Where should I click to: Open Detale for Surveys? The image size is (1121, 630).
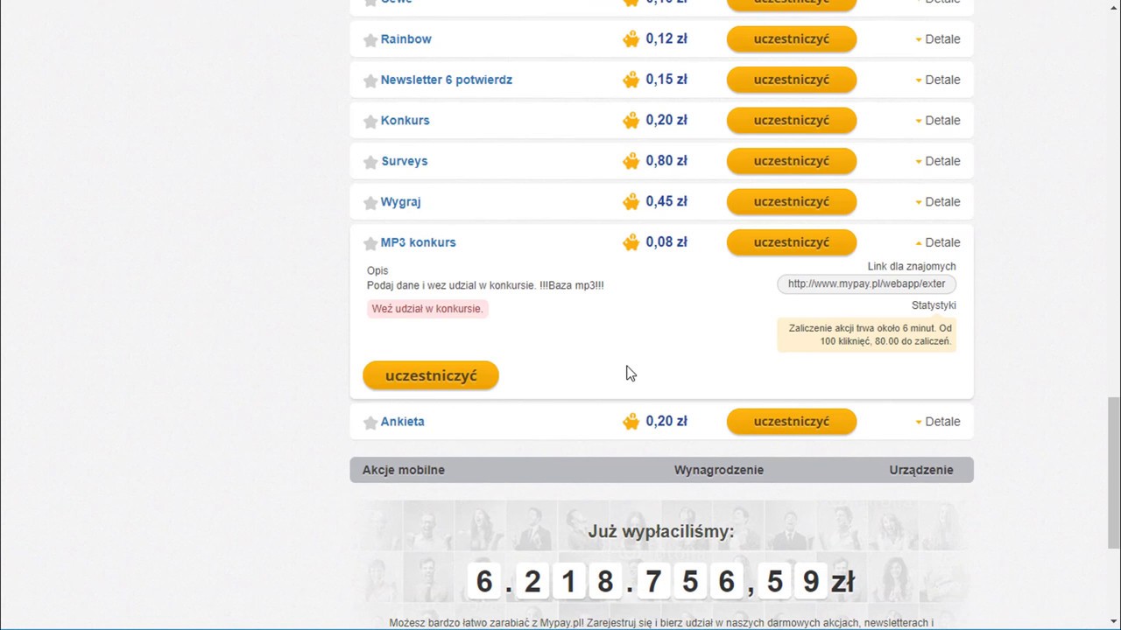coord(938,161)
